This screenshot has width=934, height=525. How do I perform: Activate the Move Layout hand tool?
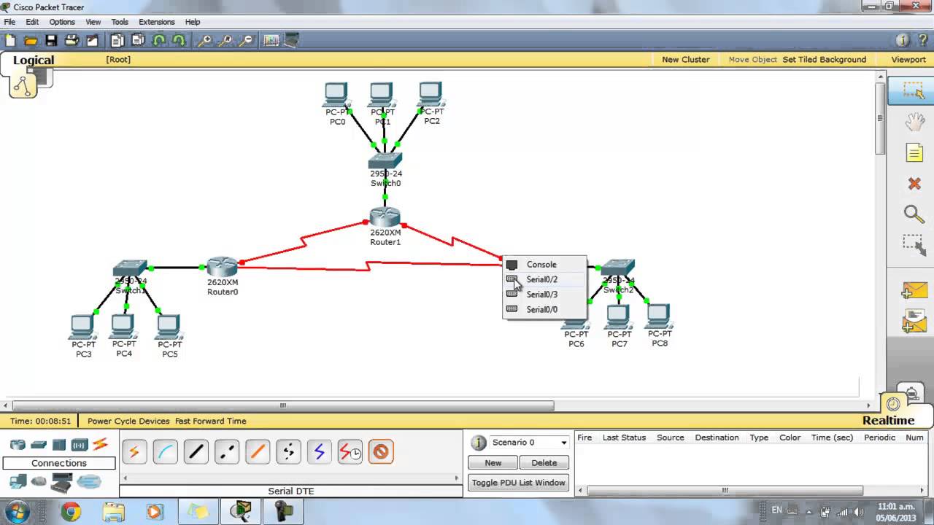(x=914, y=122)
